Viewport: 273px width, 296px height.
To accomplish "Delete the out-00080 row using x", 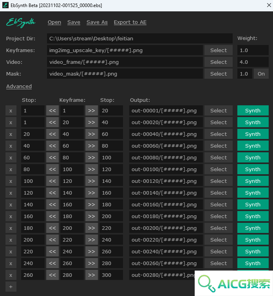I will tap(11, 158).
